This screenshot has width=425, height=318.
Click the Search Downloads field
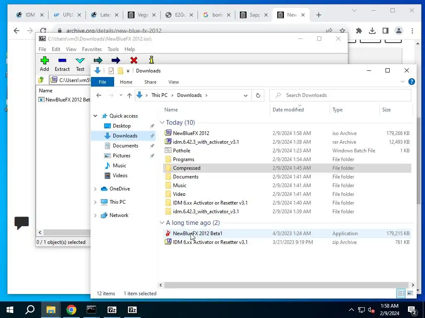[340, 95]
